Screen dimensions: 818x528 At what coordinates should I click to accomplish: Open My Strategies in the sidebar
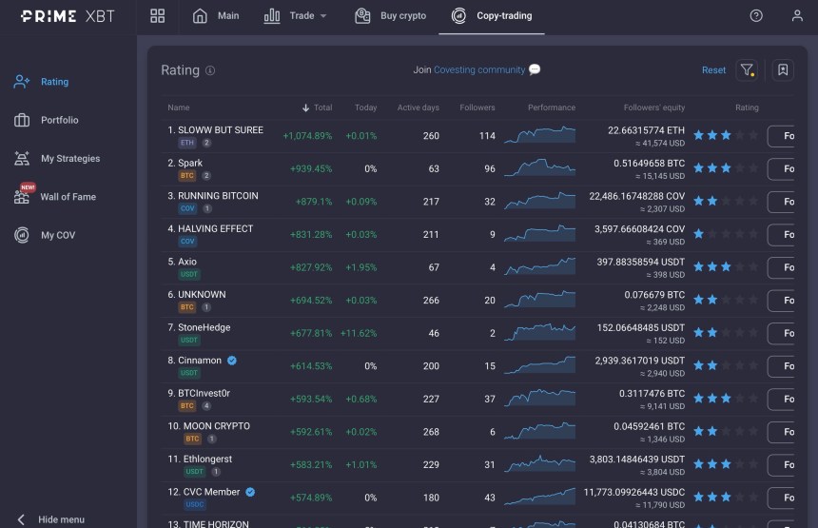point(57,158)
